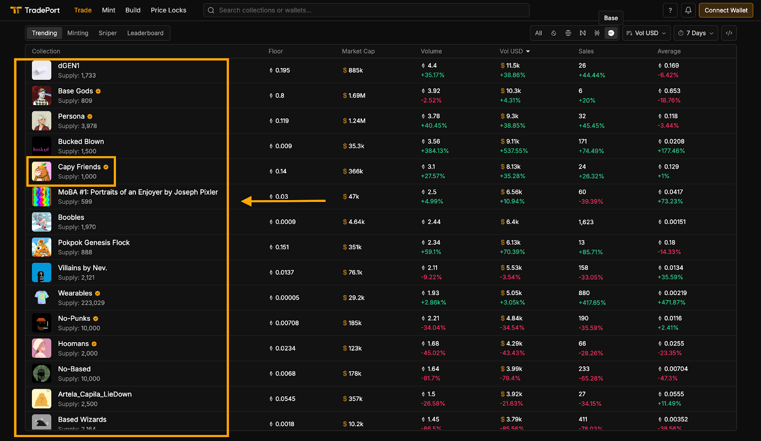Image resolution: width=761 pixels, height=441 pixels.
Task: Click verified badge next to Base Gods
Action: click(98, 91)
